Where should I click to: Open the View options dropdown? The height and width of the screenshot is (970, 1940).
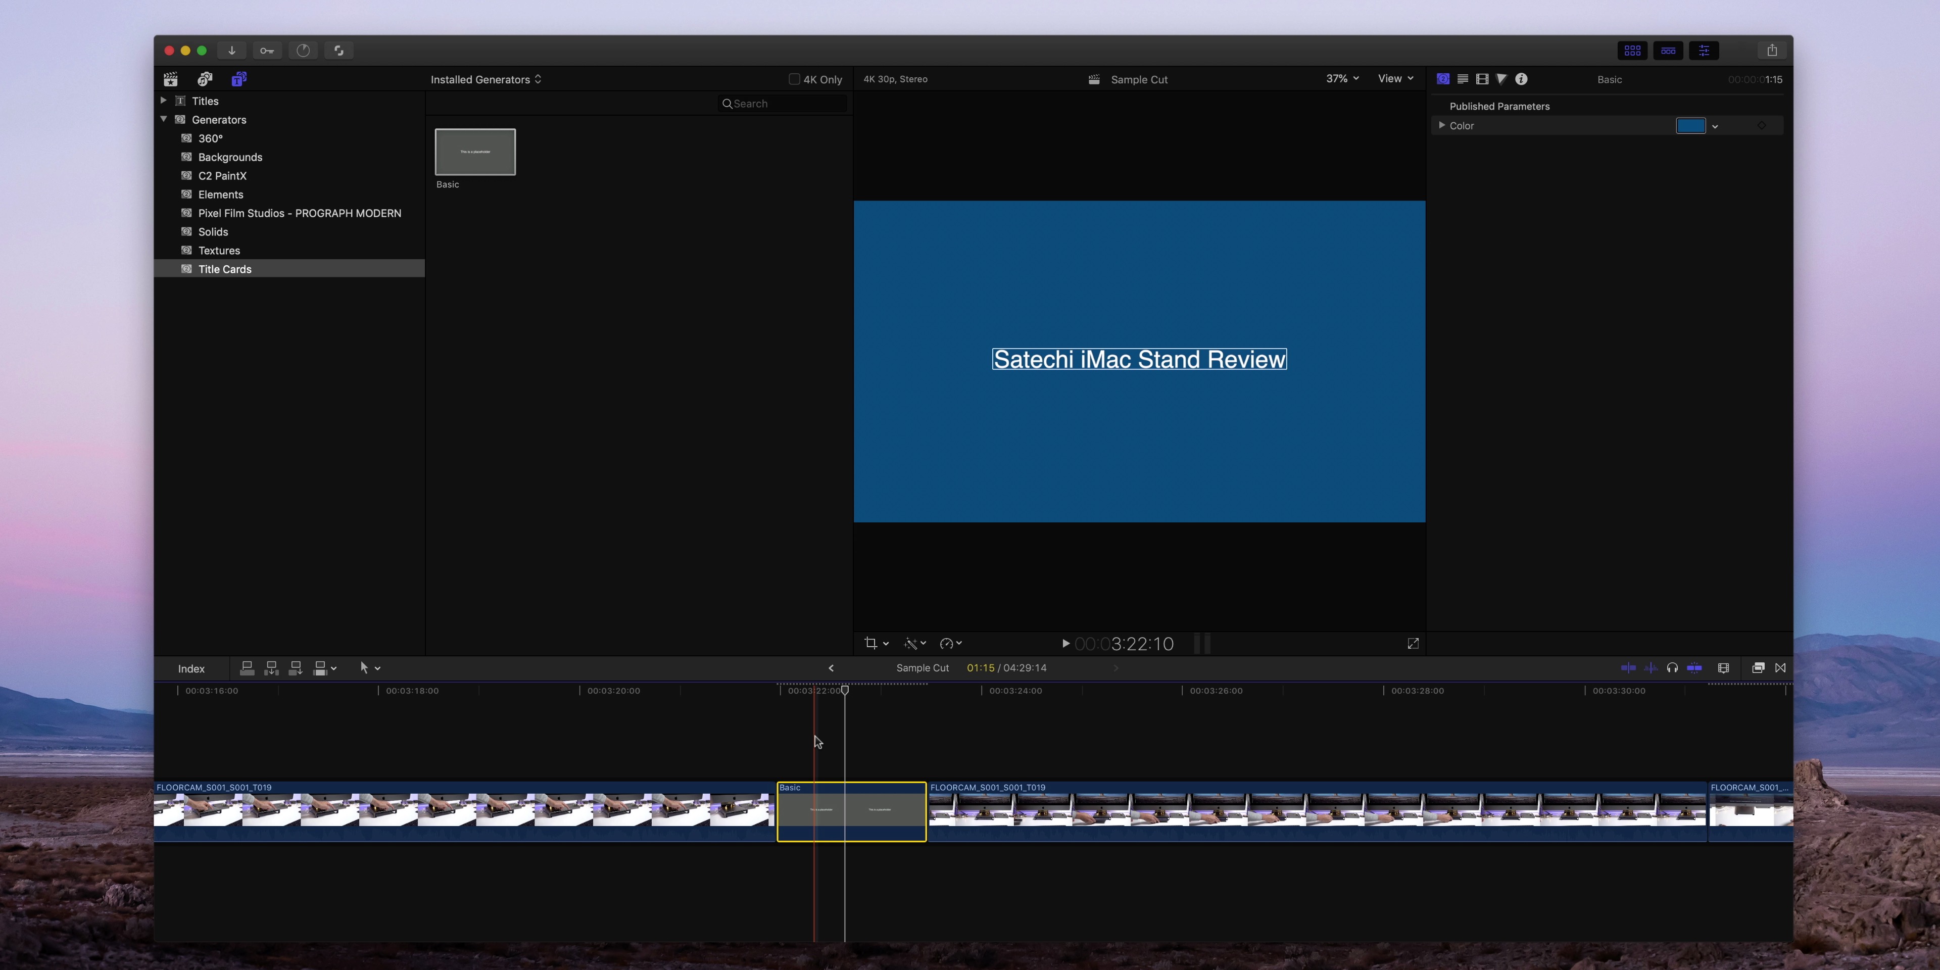[x=1393, y=78]
